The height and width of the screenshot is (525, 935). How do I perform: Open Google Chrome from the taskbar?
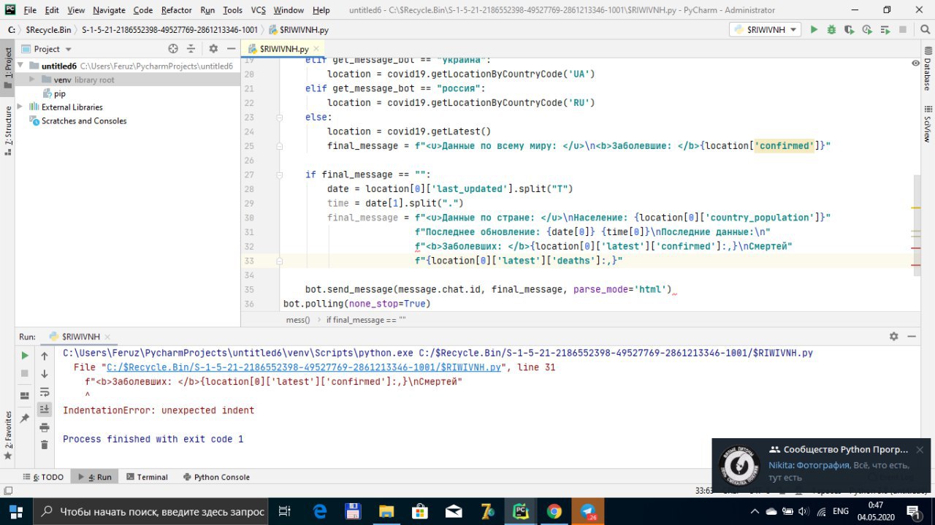554,511
